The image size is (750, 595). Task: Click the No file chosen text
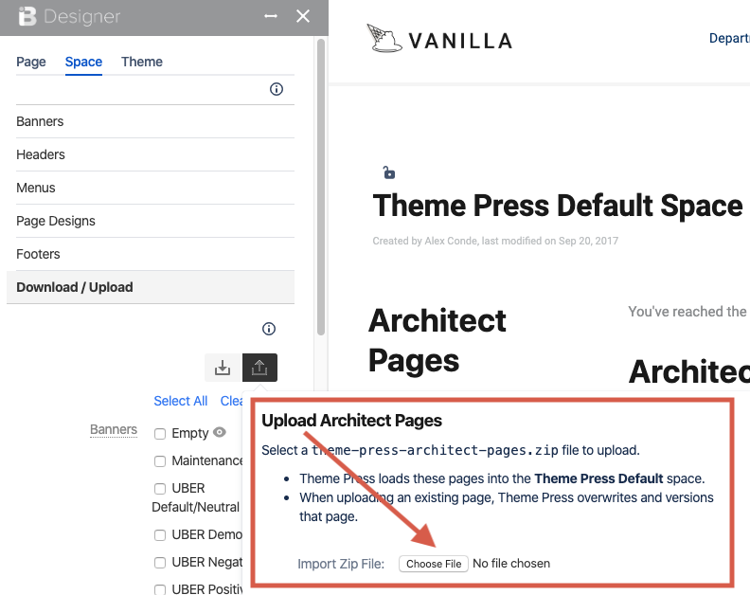pos(511,564)
